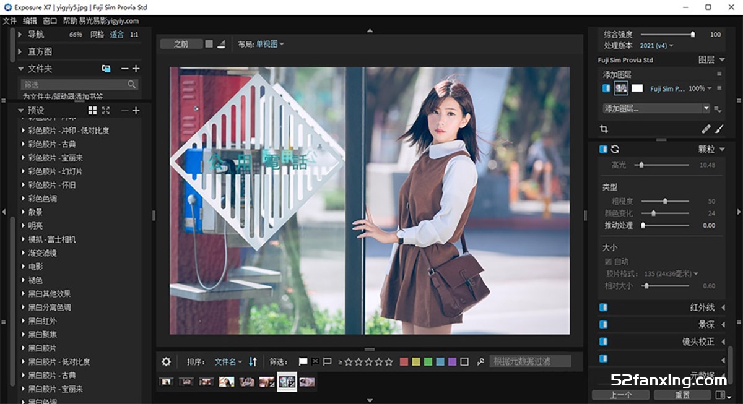
Task: Open the filmstrip settings gear
Action: pyautogui.click(x=166, y=362)
